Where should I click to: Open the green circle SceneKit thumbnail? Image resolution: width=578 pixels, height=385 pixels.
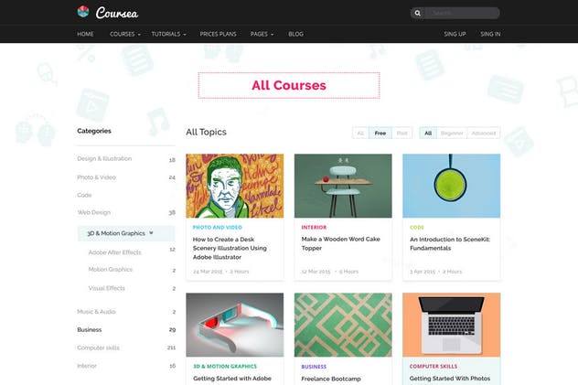[x=451, y=186]
